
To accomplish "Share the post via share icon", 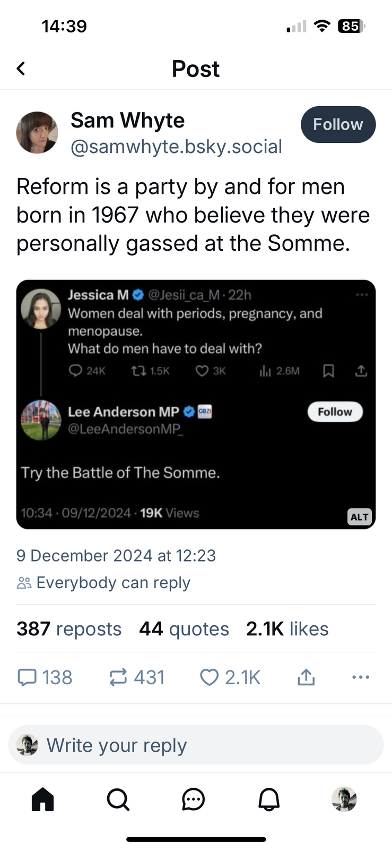I will (x=306, y=677).
